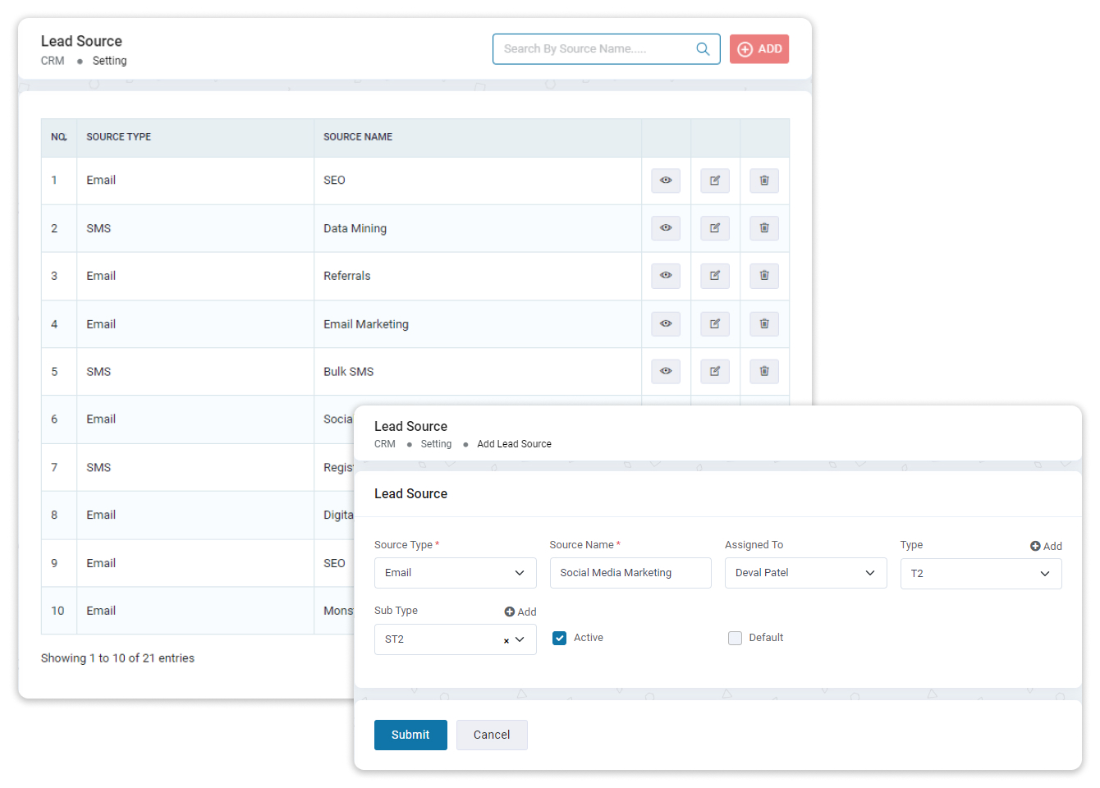Viewport: 1100px width, 788px height.
Task: View the Bulk SMS lead source
Action: [666, 372]
